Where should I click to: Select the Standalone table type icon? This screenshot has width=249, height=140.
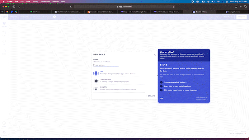pos(96,81)
